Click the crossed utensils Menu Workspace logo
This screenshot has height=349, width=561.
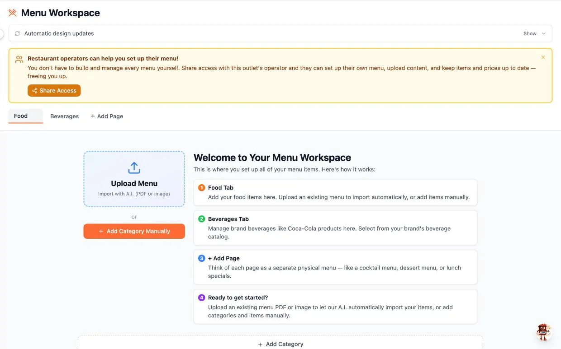(13, 13)
